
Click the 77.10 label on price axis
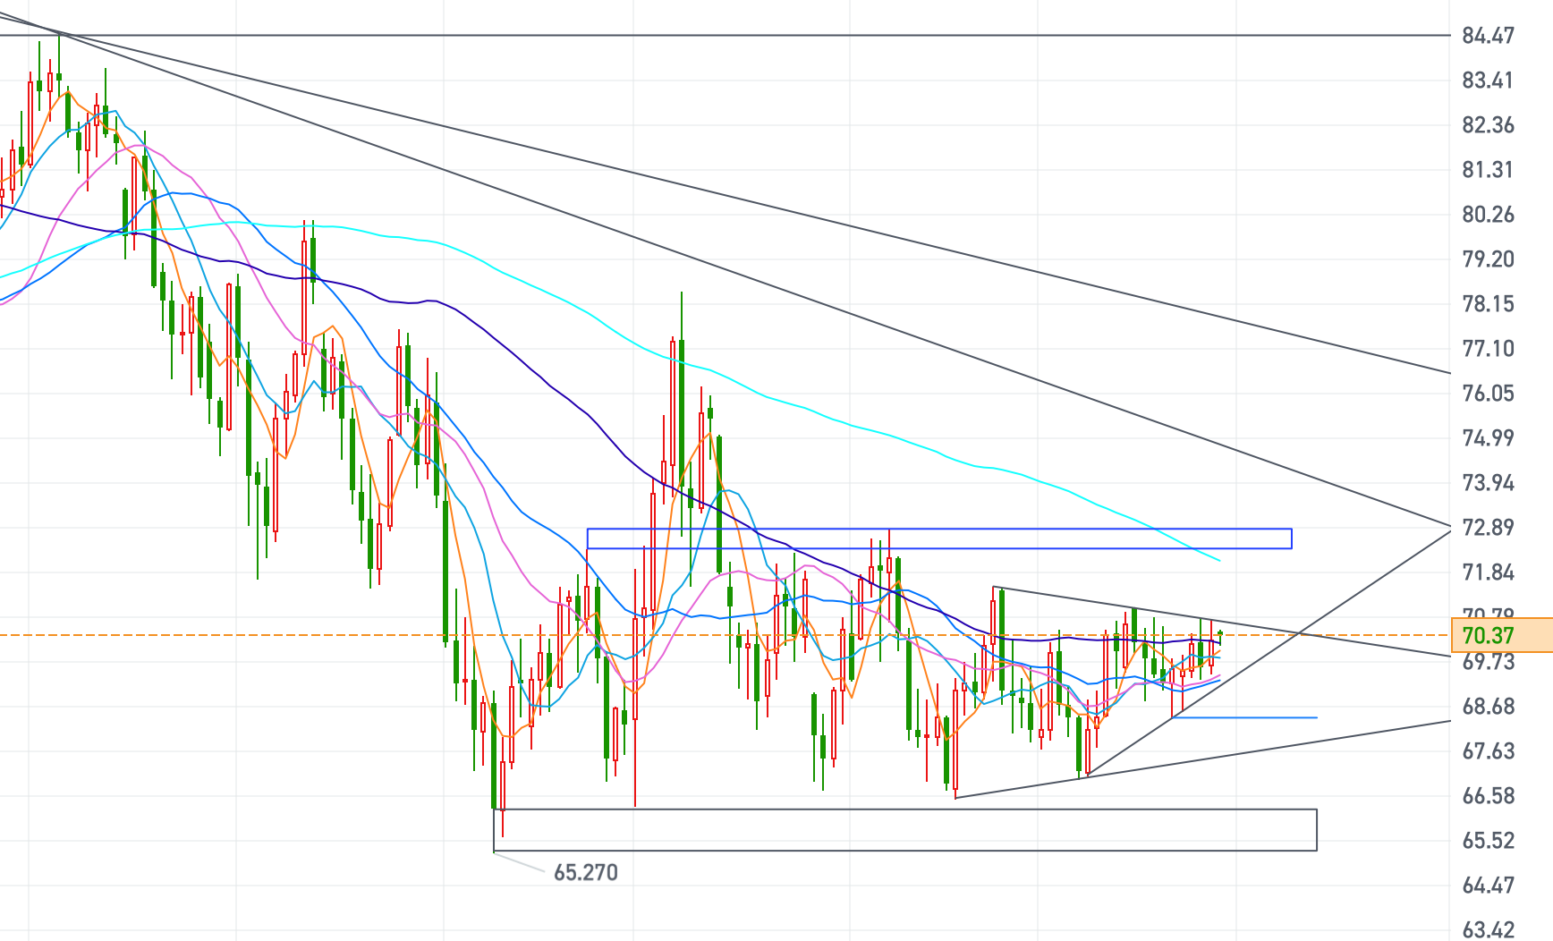click(1488, 349)
